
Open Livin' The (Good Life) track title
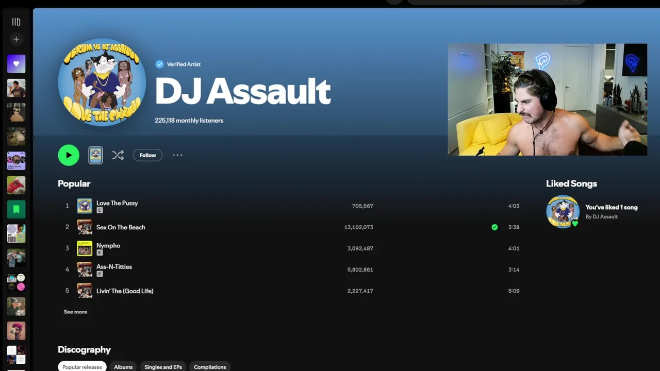pos(125,291)
